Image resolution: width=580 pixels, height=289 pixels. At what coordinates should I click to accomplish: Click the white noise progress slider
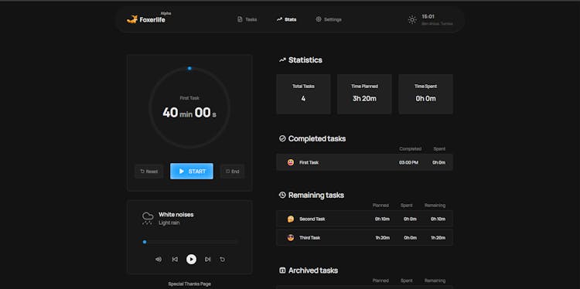click(190, 242)
